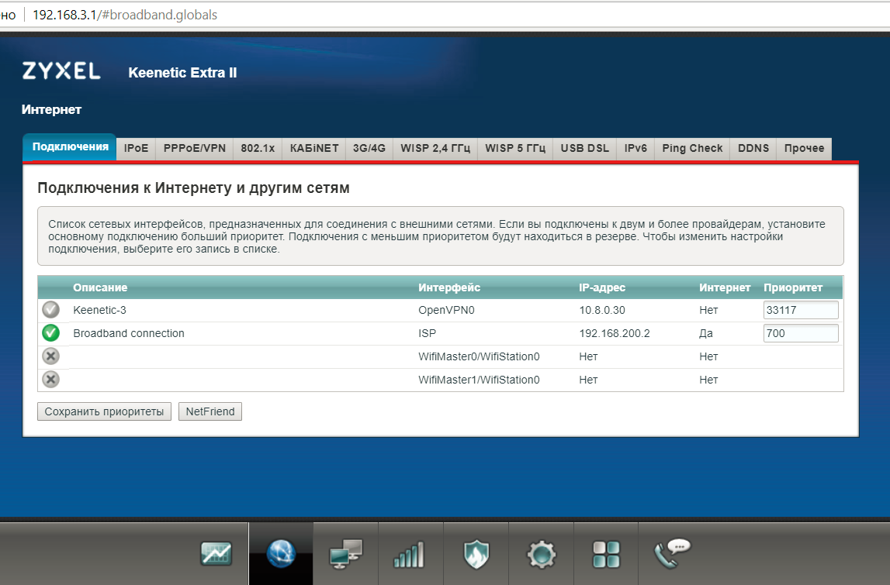This screenshot has width=890, height=585.
Task: Open the home network computers icon
Action: [x=345, y=553]
